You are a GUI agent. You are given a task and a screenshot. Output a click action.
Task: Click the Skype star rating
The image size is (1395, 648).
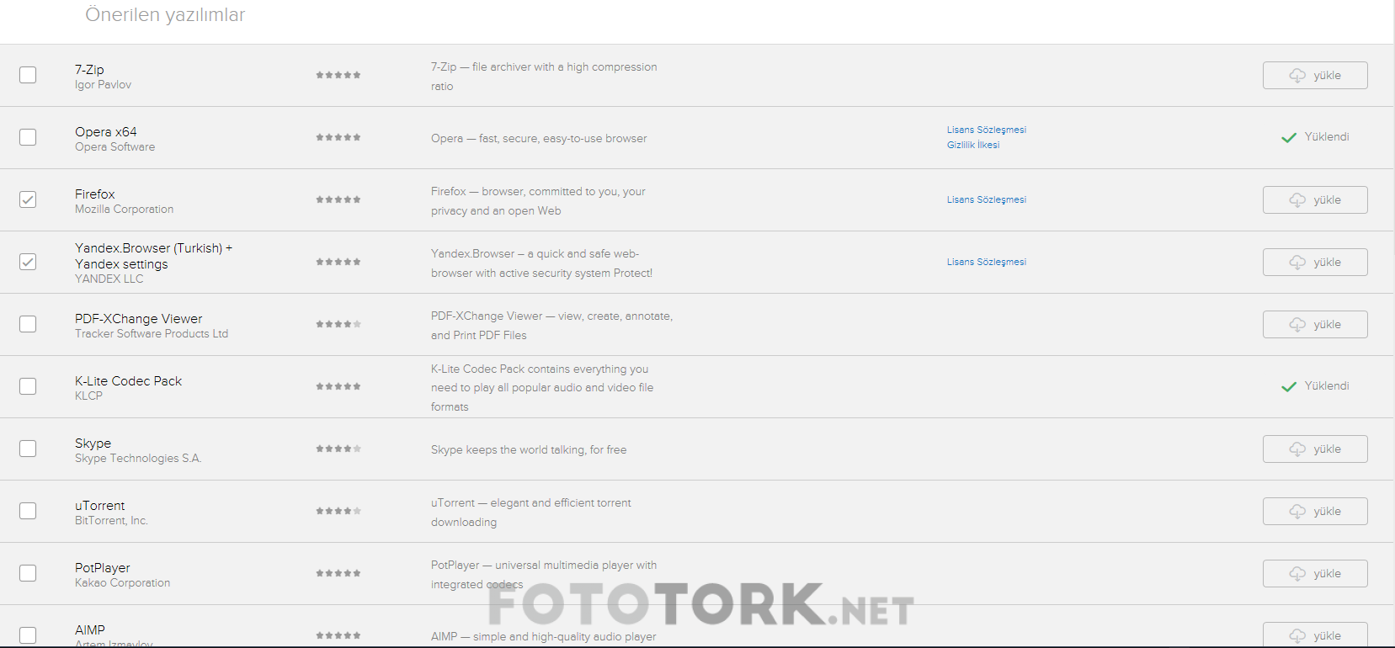(338, 449)
